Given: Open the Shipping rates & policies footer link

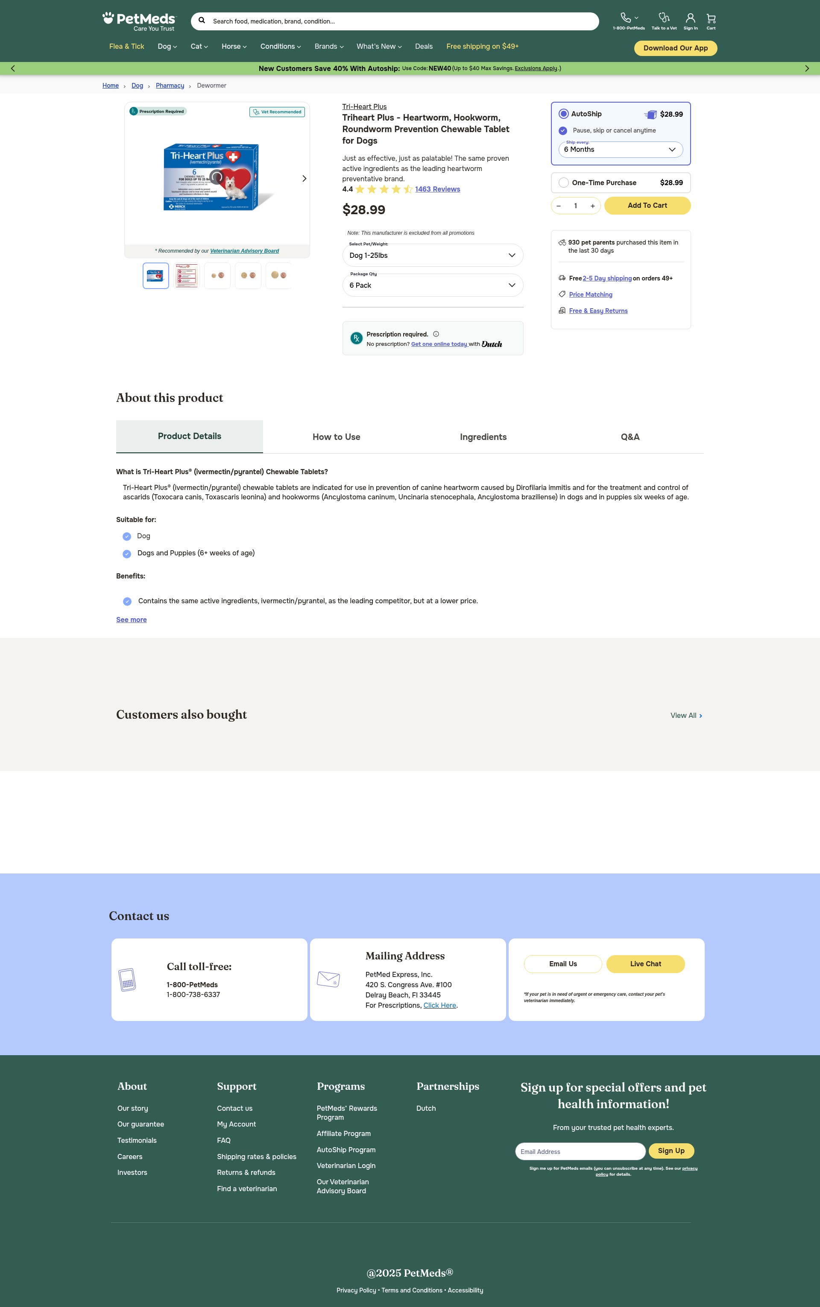Looking at the screenshot, I should pyautogui.click(x=257, y=1156).
